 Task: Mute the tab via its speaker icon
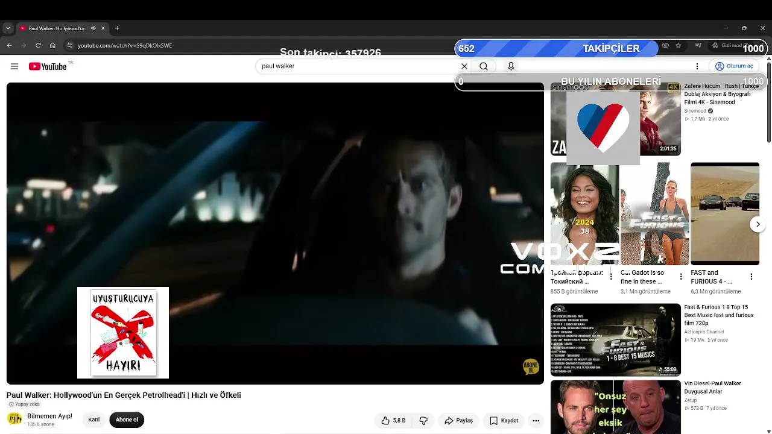pyautogui.click(x=93, y=28)
